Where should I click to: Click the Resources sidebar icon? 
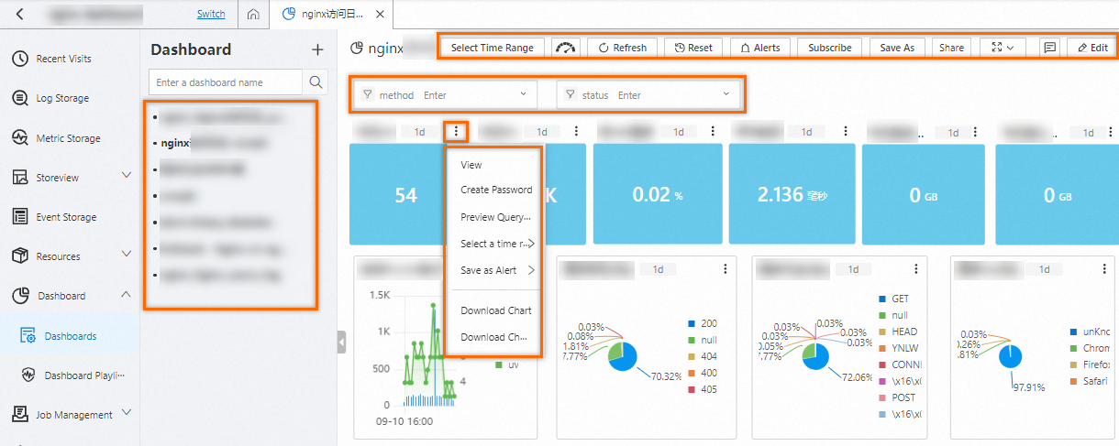point(20,256)
